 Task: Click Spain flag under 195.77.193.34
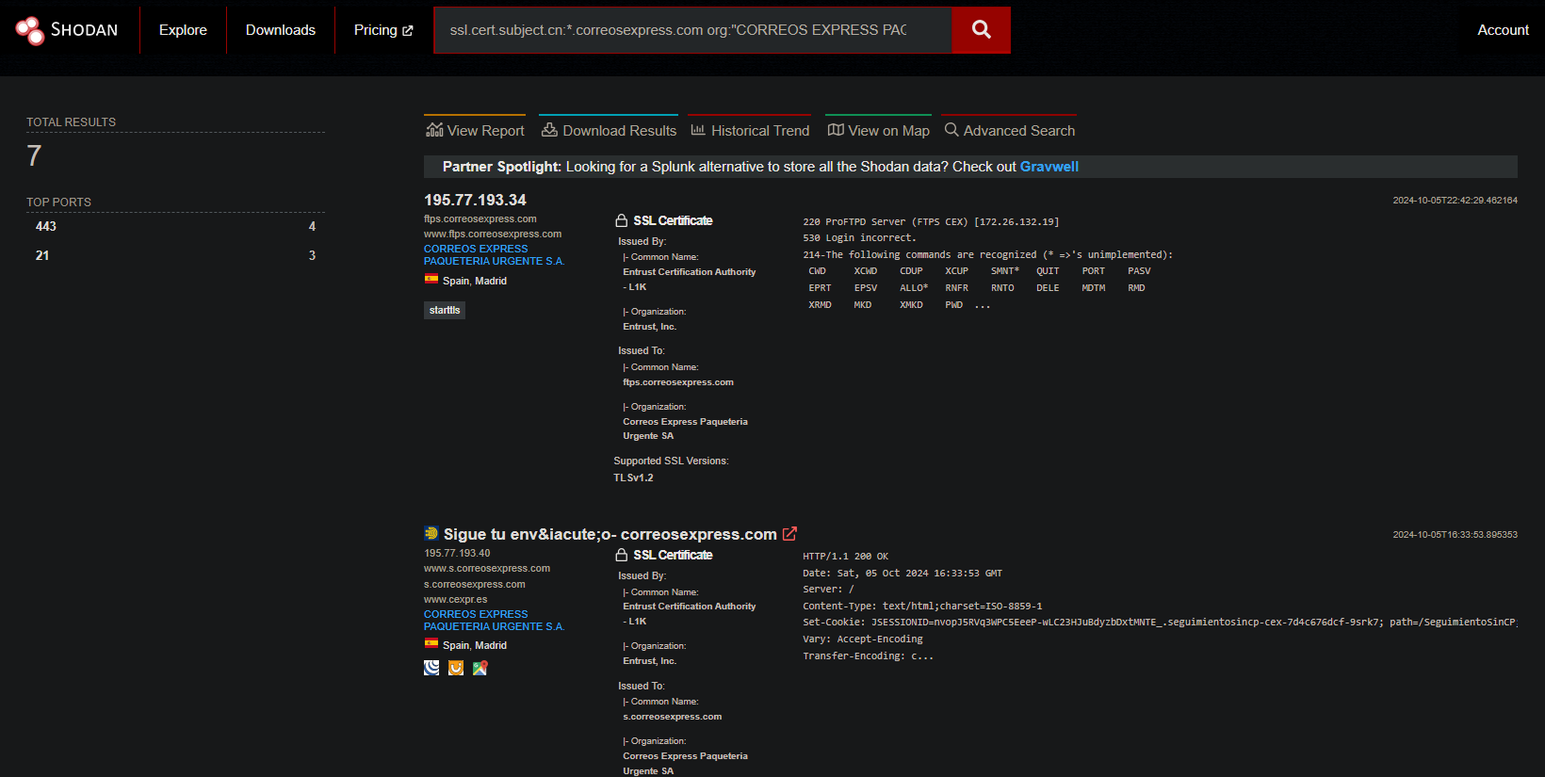(x=431, y=280)
